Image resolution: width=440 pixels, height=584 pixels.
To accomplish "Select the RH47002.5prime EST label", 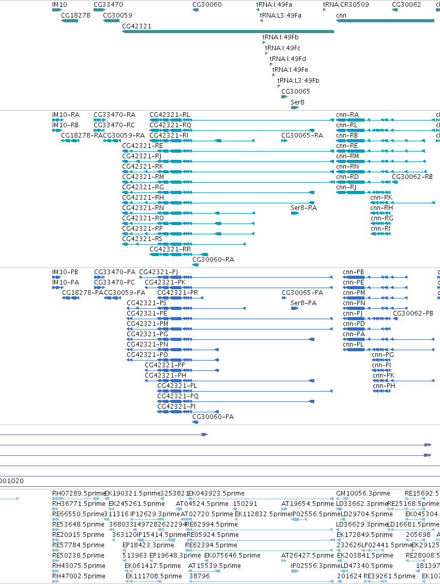I will 79,576.
